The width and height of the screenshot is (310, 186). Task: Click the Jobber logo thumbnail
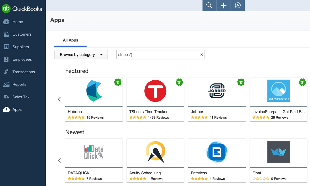217,91
